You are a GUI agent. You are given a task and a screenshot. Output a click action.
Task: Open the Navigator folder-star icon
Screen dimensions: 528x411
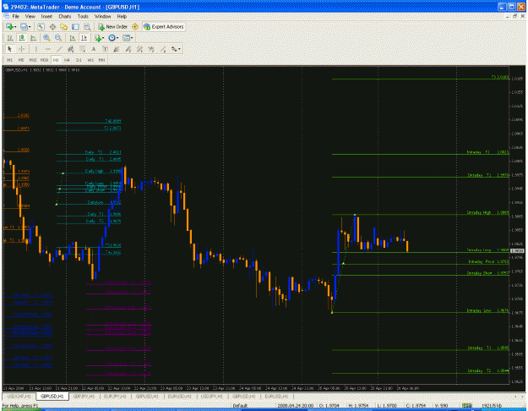click(x=63, y=26)
